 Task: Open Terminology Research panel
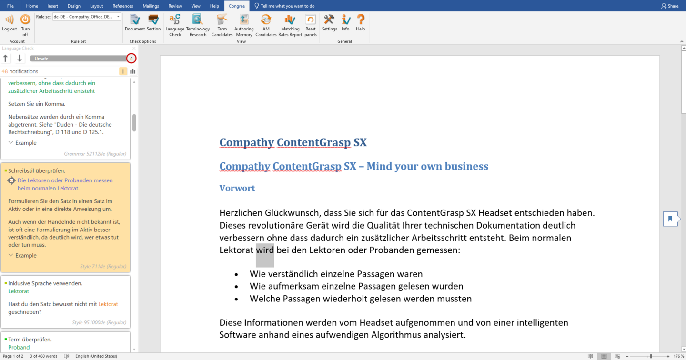(x=198, y=25)
